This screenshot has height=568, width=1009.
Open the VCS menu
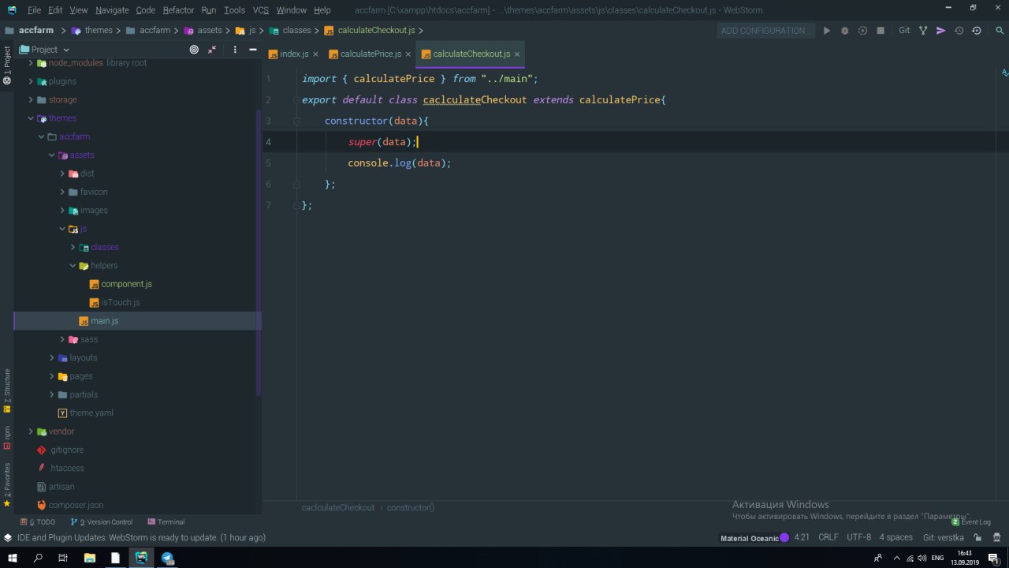click(x=261, y=10)
